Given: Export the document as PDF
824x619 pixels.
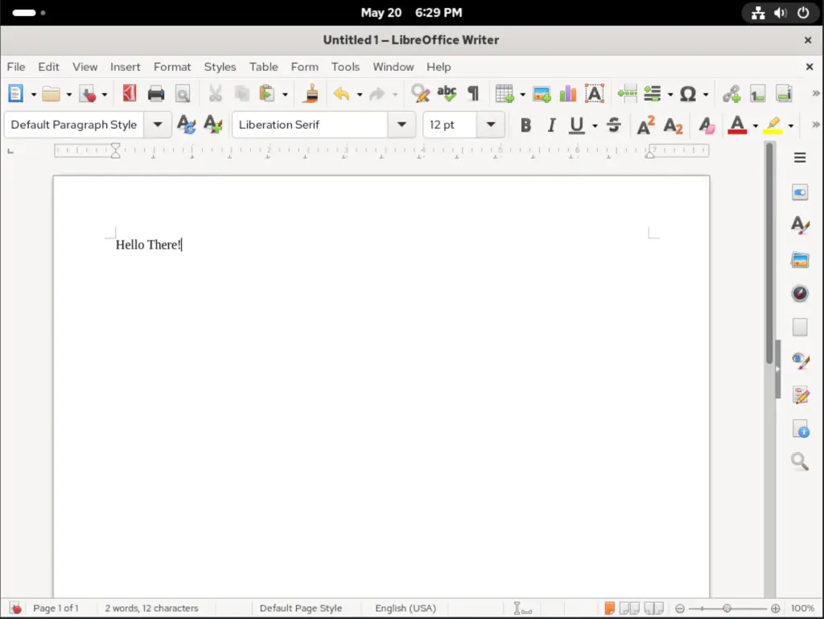Looking at the screenshot, I should (x=130, y=93).
